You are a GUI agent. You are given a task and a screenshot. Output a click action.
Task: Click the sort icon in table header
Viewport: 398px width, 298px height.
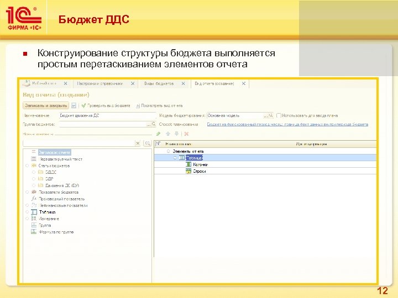158,143
